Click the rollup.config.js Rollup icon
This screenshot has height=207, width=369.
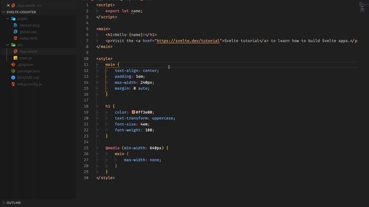coord(13,84)
